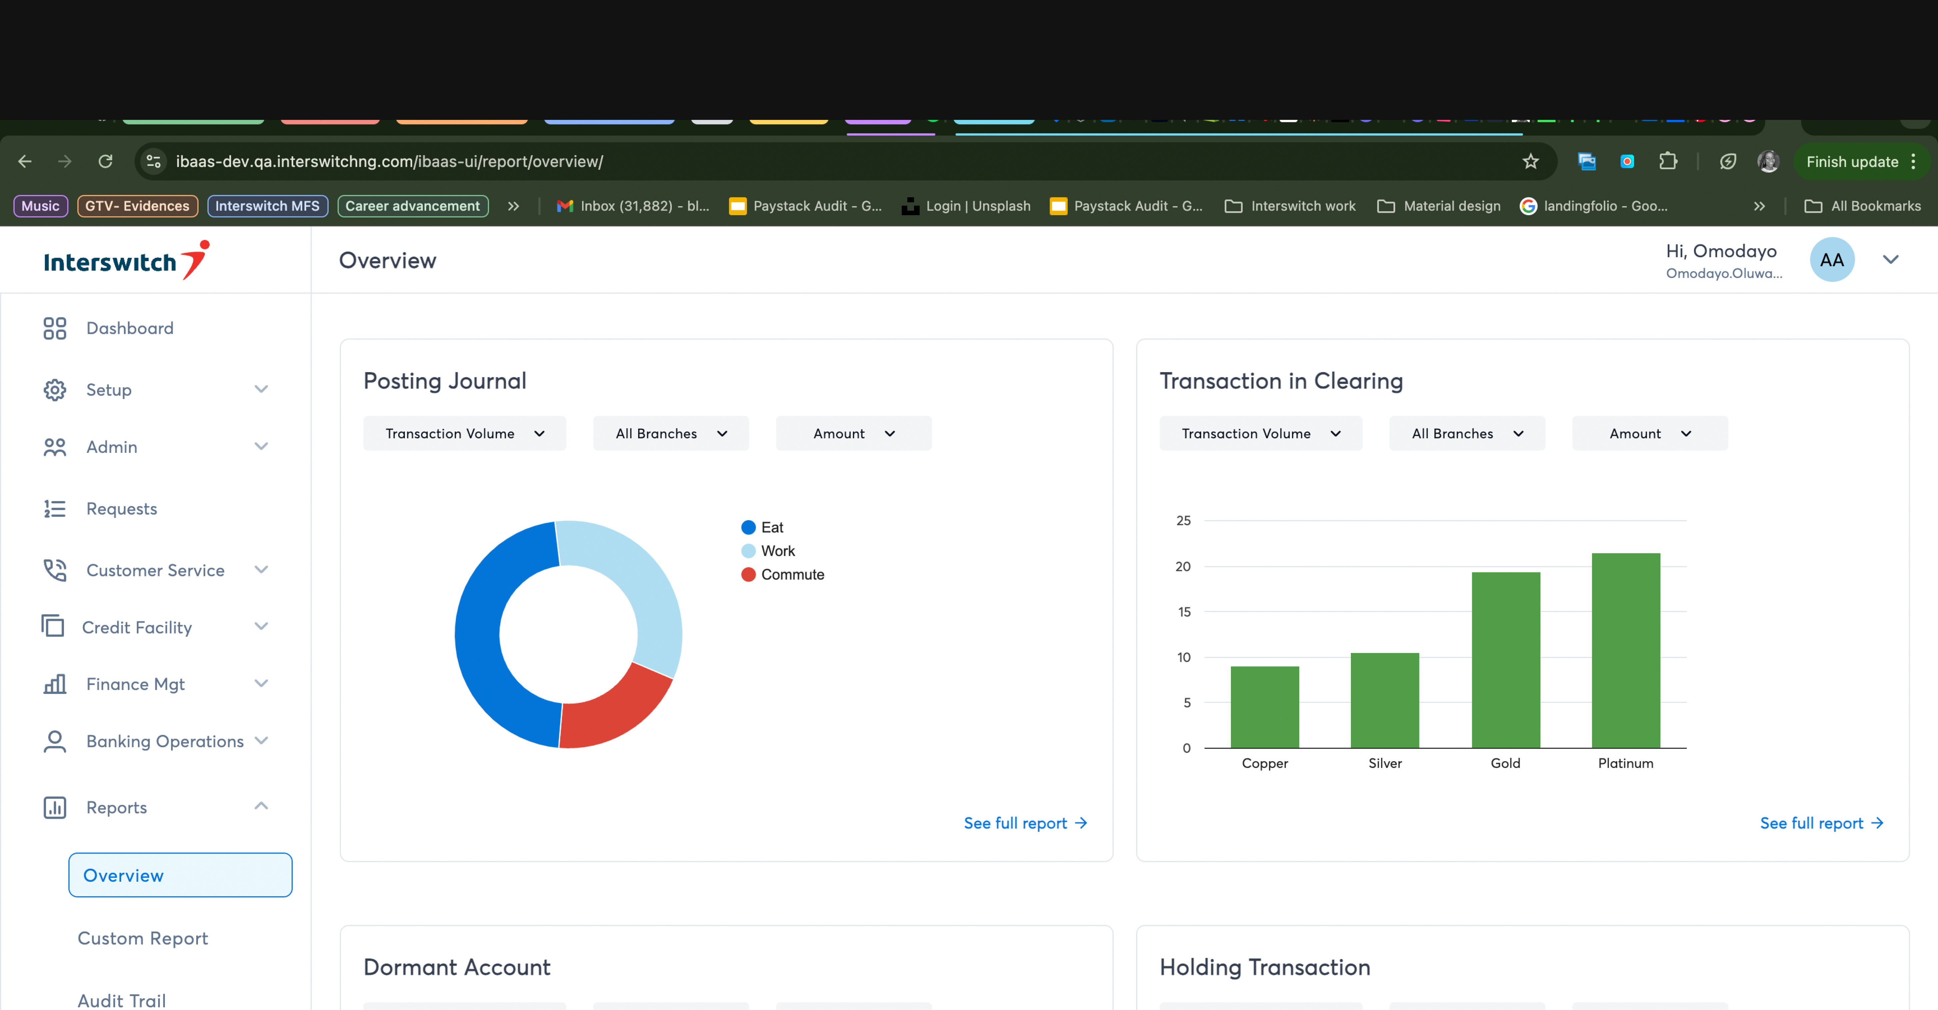Click the Interswitch logo
Viewport: 1938px width, 1010px height.
(126, 260)
